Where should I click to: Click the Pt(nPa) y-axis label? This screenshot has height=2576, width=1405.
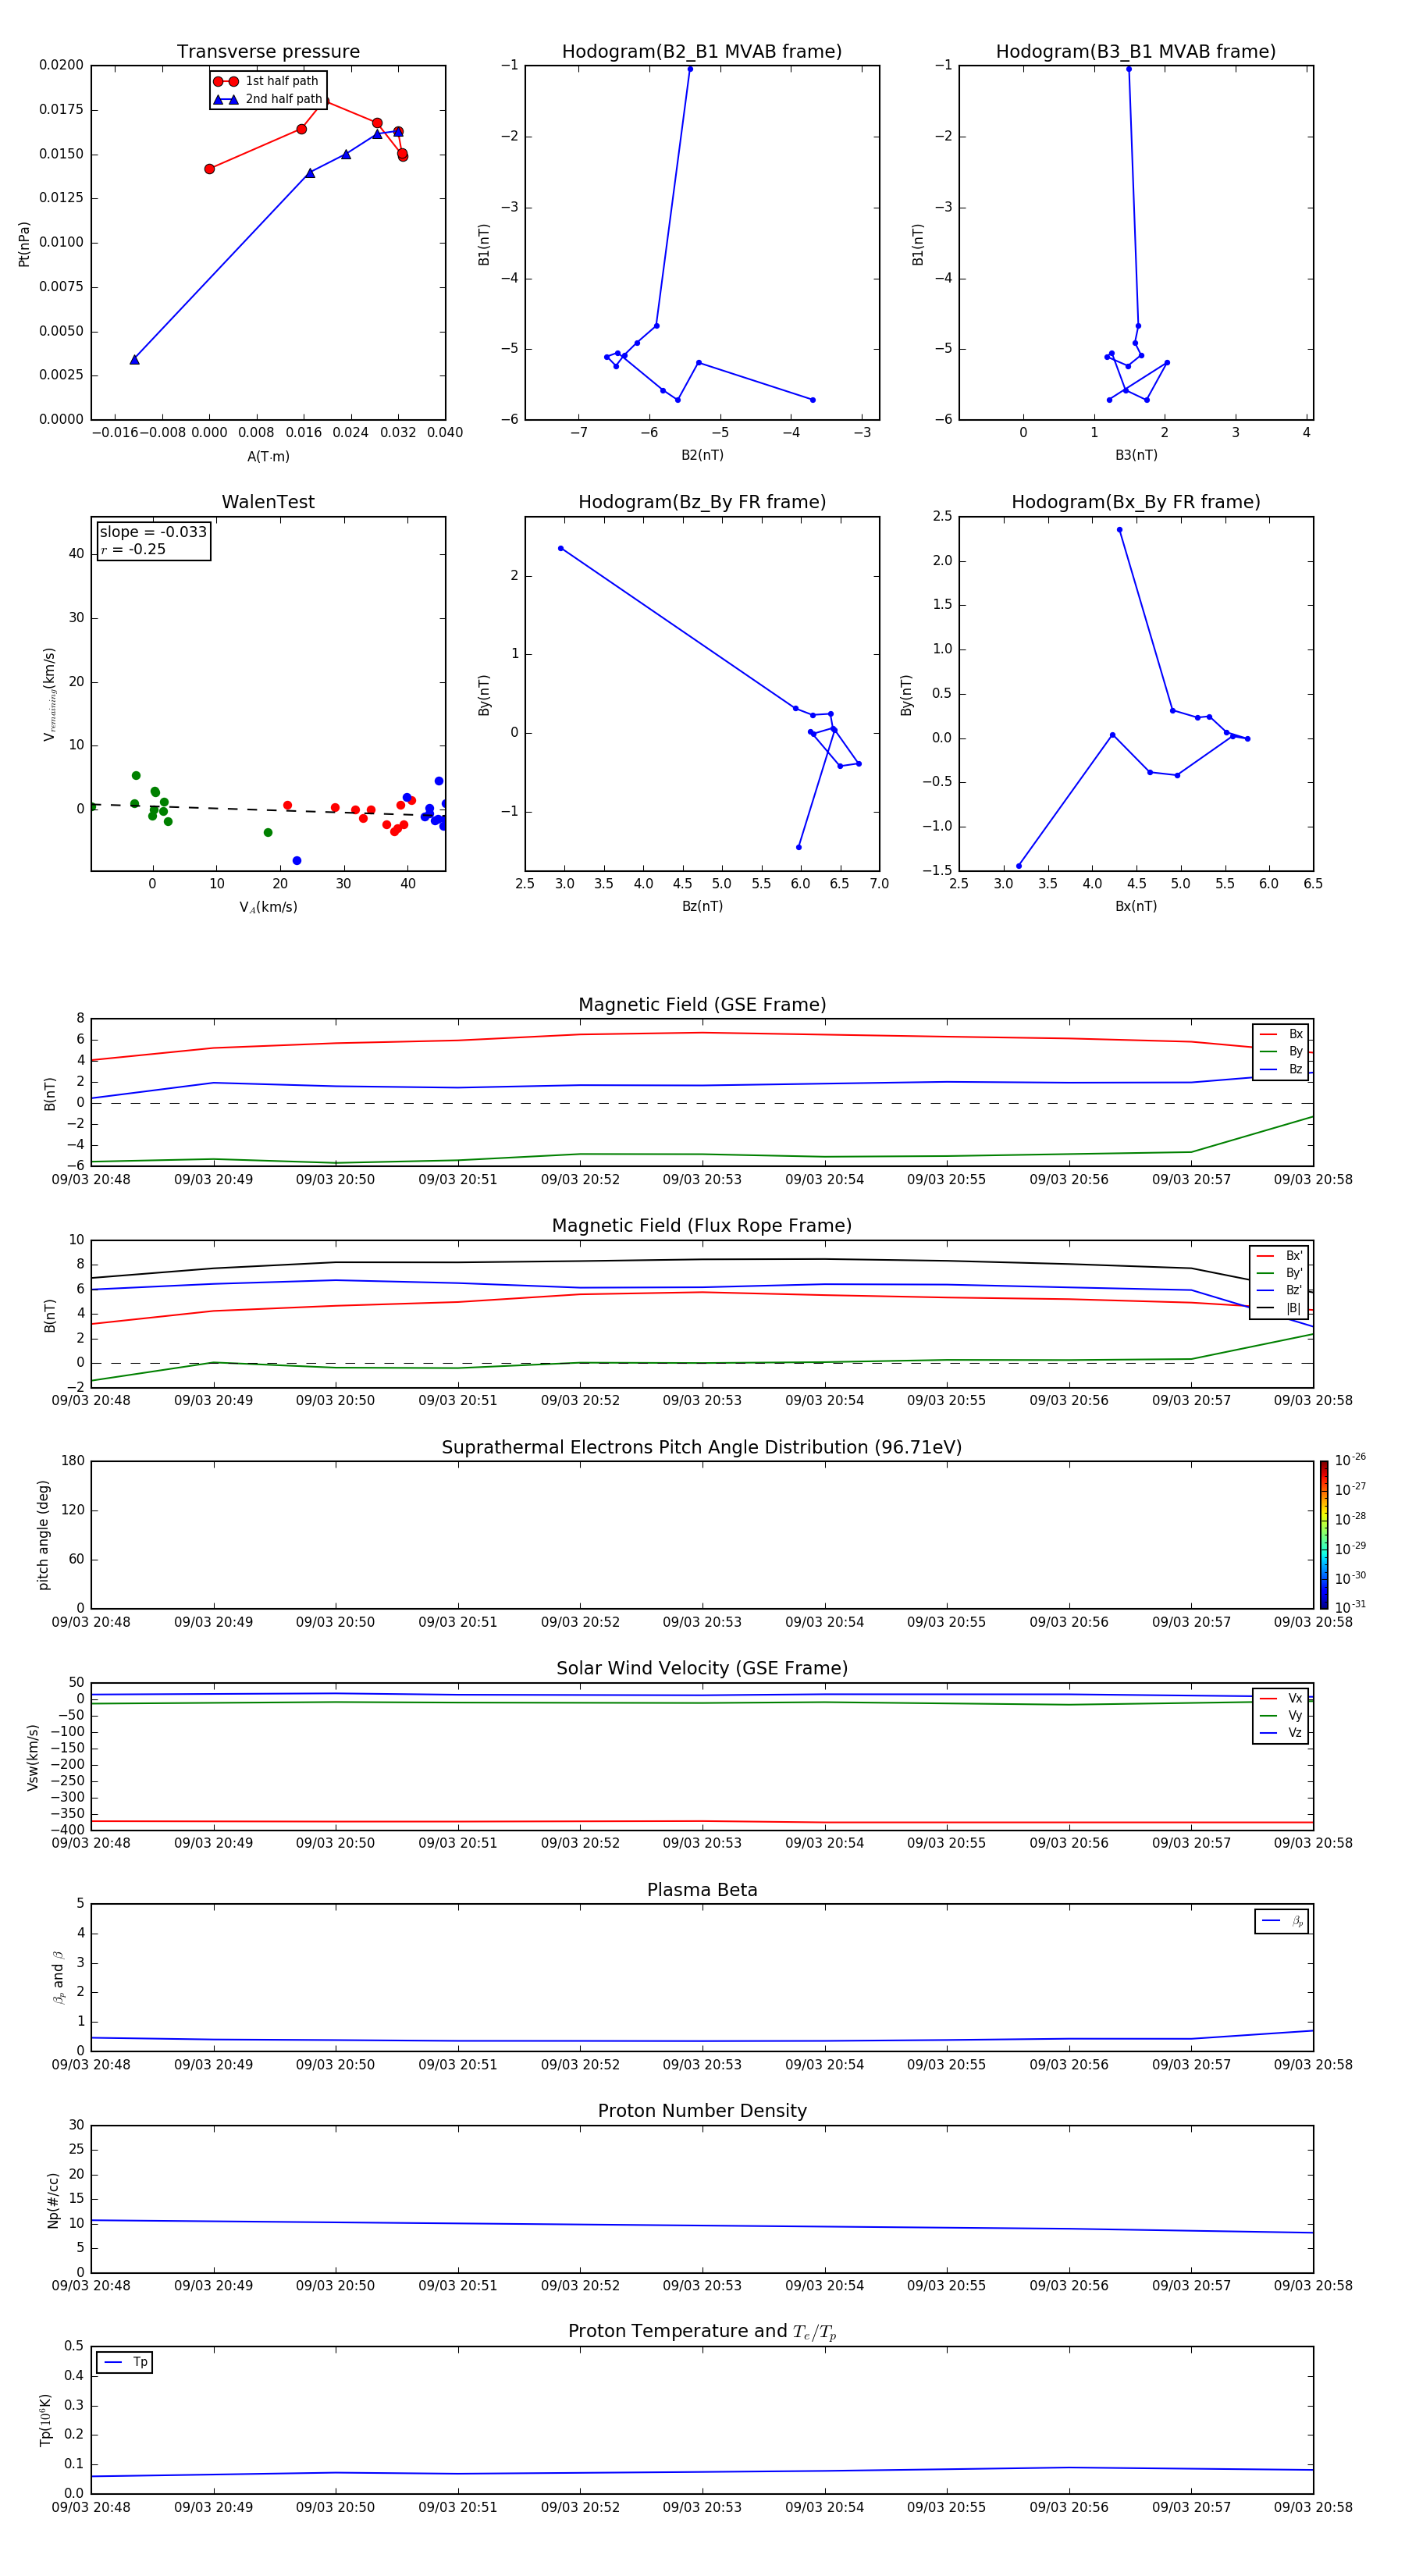pyautogui.click(x=24, y=244)
